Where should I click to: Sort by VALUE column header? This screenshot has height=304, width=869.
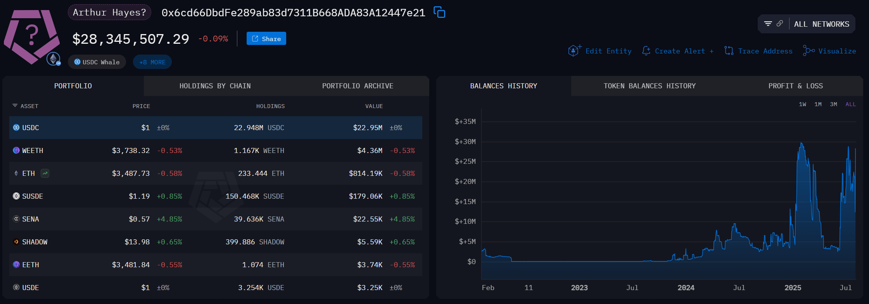pos(374,106)
